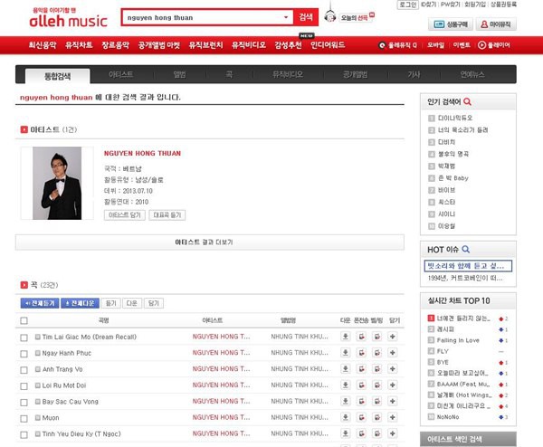The width and height of the screenshot is (543, 447).
Task: Add Tinh Yeu Dieu Ky with plus icon
Action: point(393,433)
